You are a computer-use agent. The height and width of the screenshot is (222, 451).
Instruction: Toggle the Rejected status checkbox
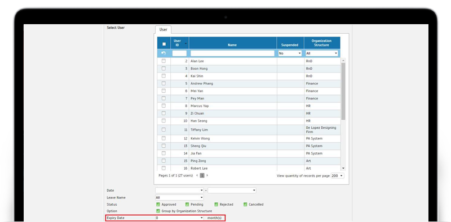pyautogui.click(x=216, y=204)
